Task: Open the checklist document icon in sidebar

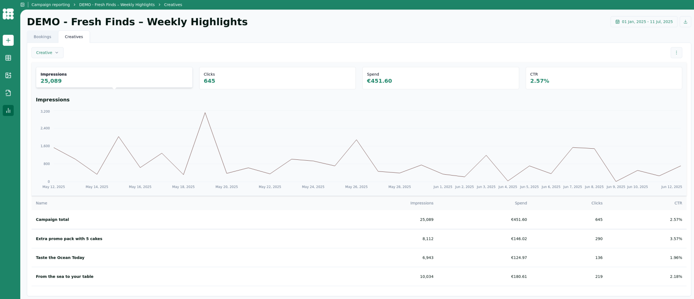Action: click(8, 93)
